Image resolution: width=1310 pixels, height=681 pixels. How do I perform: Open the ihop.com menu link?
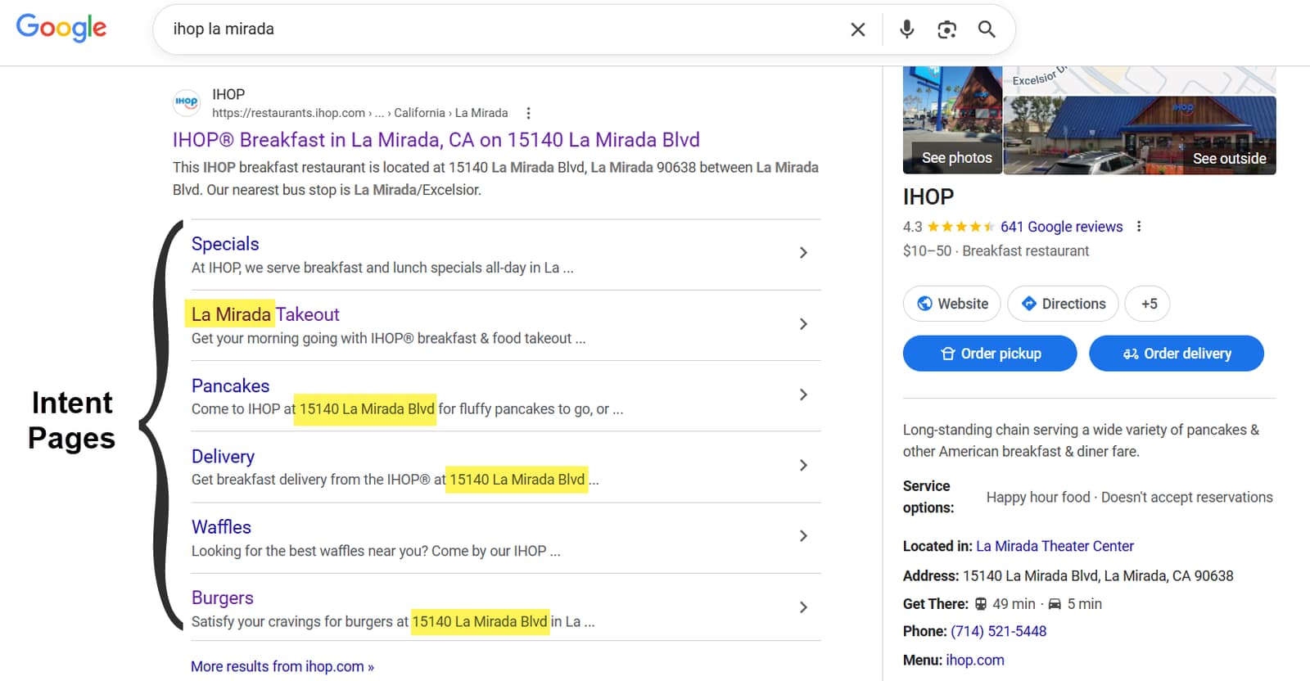coord(974,660)
